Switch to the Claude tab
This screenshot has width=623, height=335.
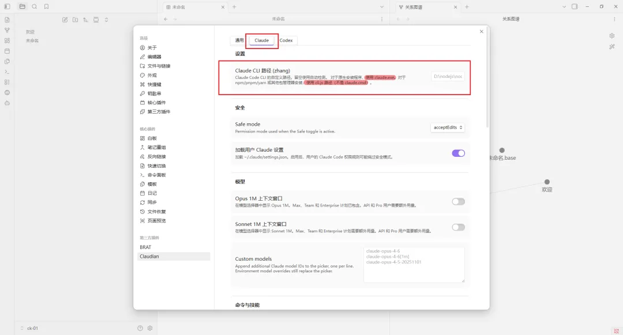(x=261, y=40)
